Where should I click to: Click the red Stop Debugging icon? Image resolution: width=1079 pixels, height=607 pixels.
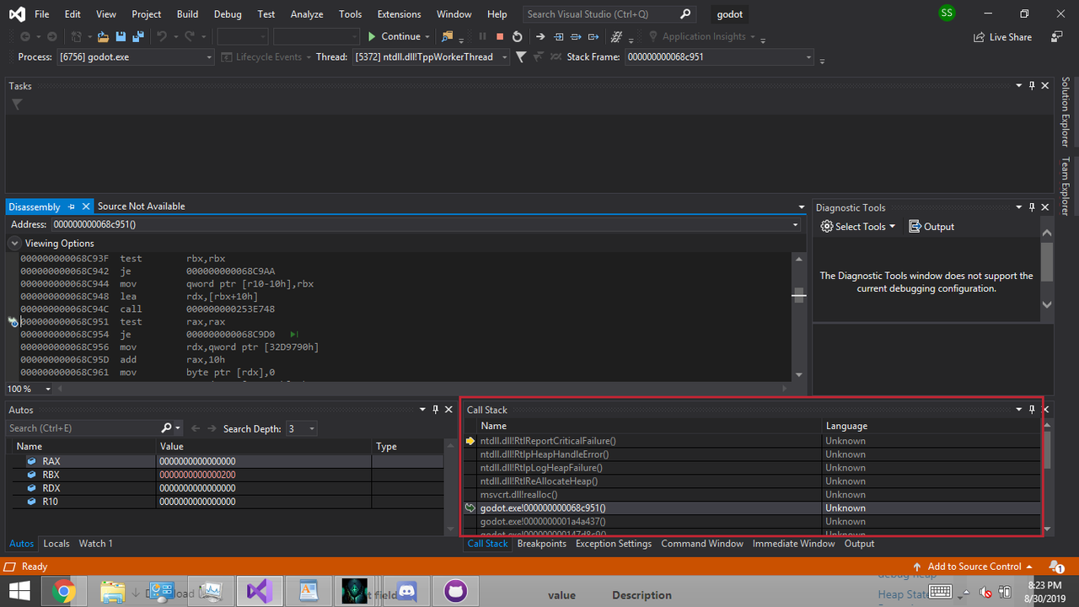[x=500, y=37]
